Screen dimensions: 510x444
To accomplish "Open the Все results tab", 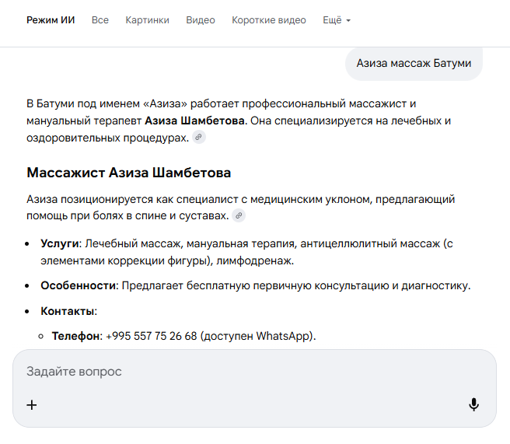I will [100, 20].
